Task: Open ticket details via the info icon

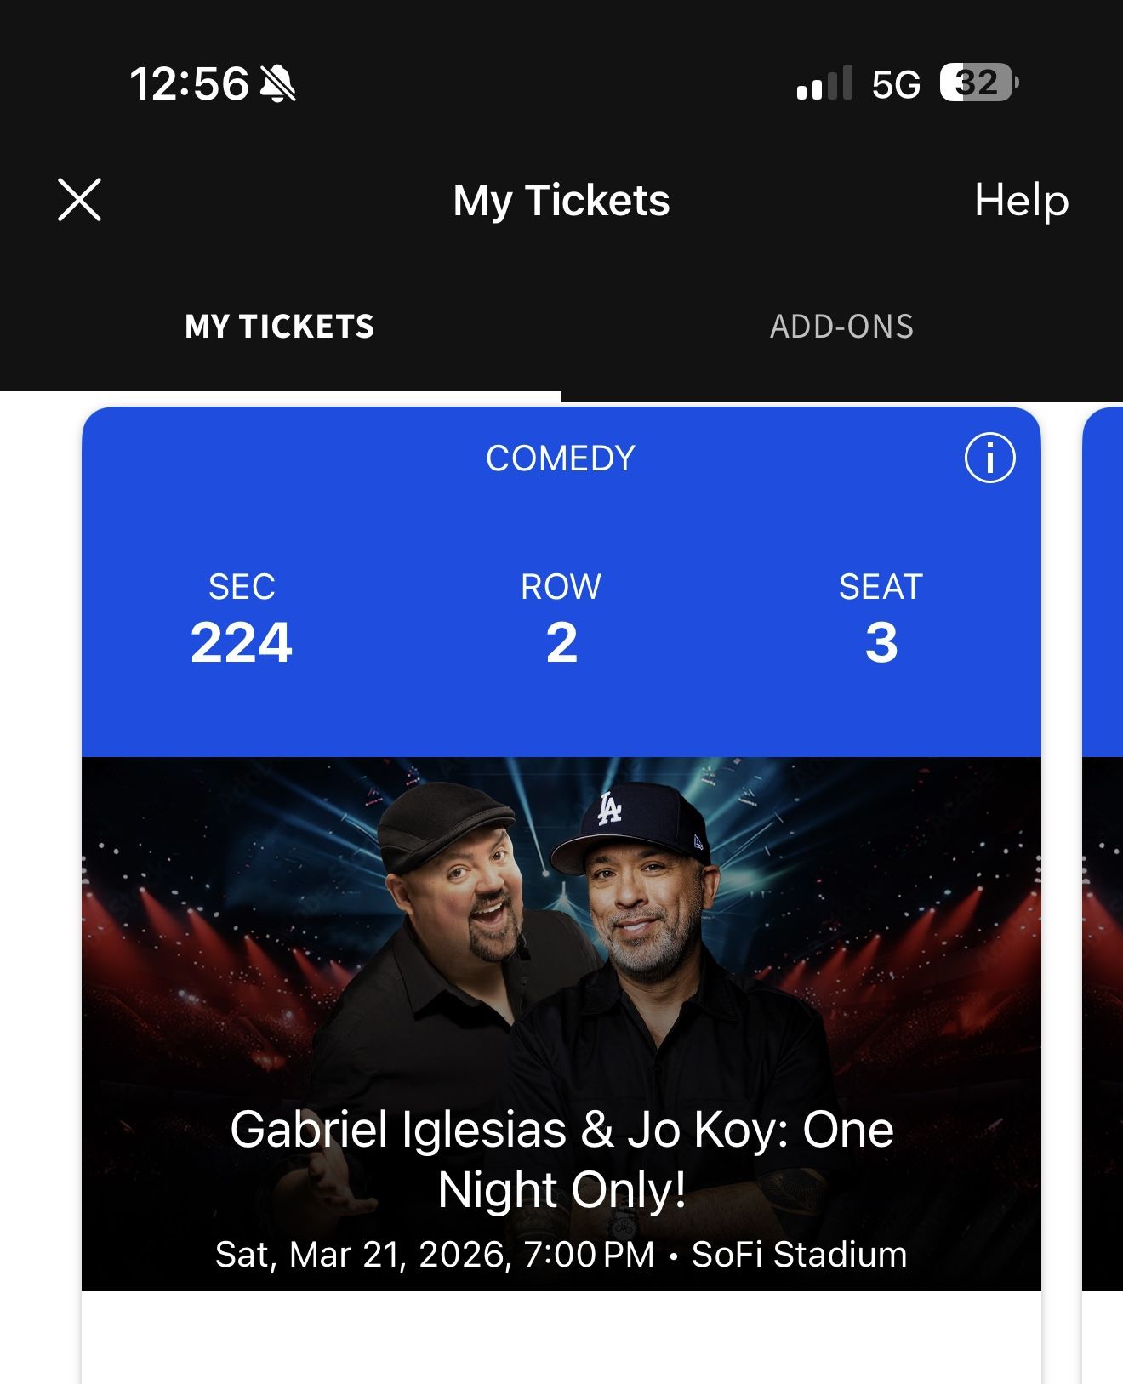Action: point(992,457)
